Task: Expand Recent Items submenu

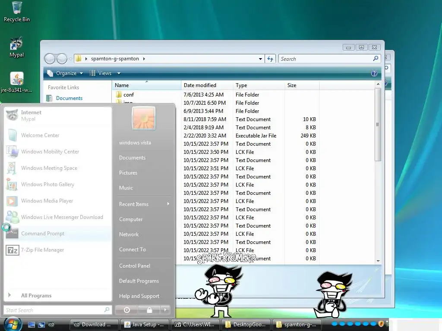Action: pos(144,204)
